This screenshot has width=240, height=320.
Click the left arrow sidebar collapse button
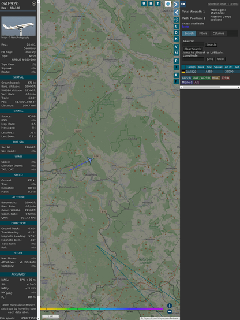pos(176,12)
